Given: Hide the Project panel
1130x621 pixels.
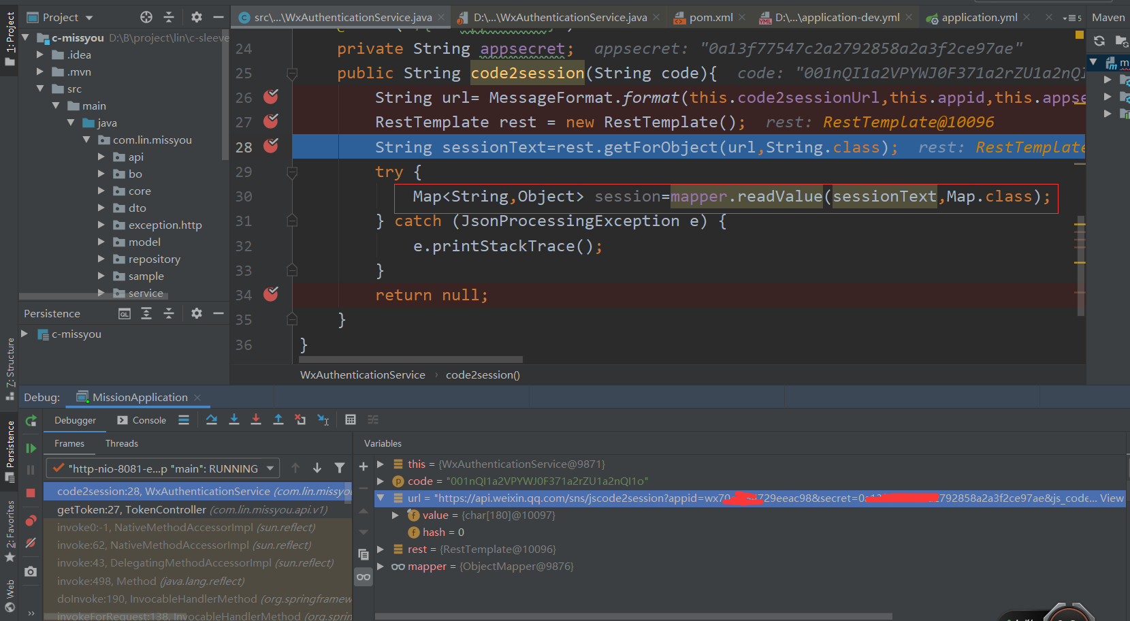Looking at the screenshot, I should pyautogui.click(x=219, y=17).
